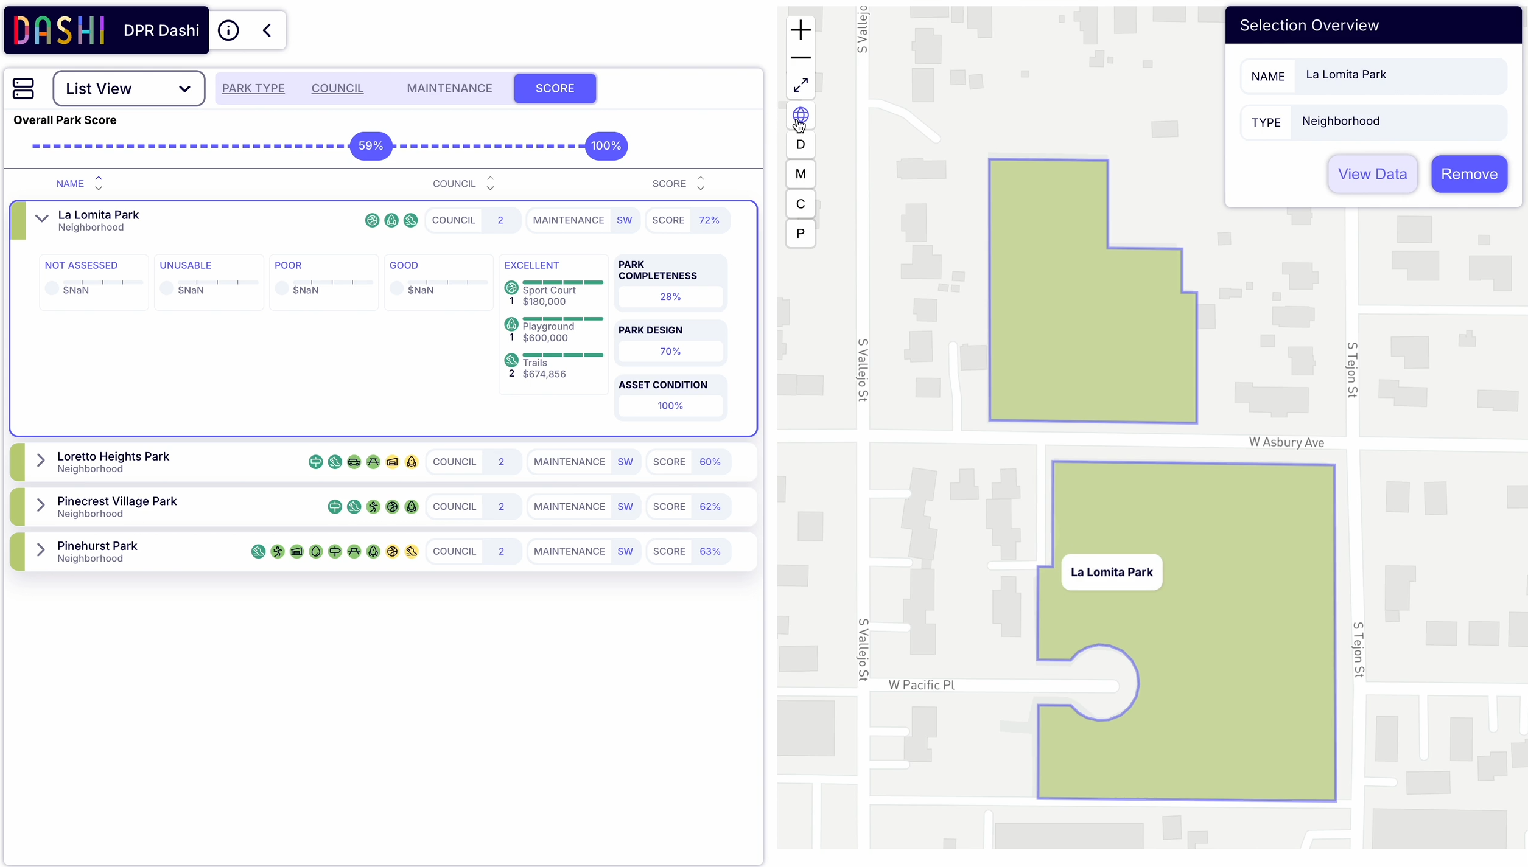Image resolution: width=1528 pixels, height=867 pixels.
Task: Click the Playground icon under Excellent
Action: point(511,324)
